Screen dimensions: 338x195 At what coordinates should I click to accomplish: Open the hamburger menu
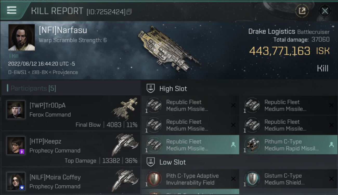click(x=12, y=10)
